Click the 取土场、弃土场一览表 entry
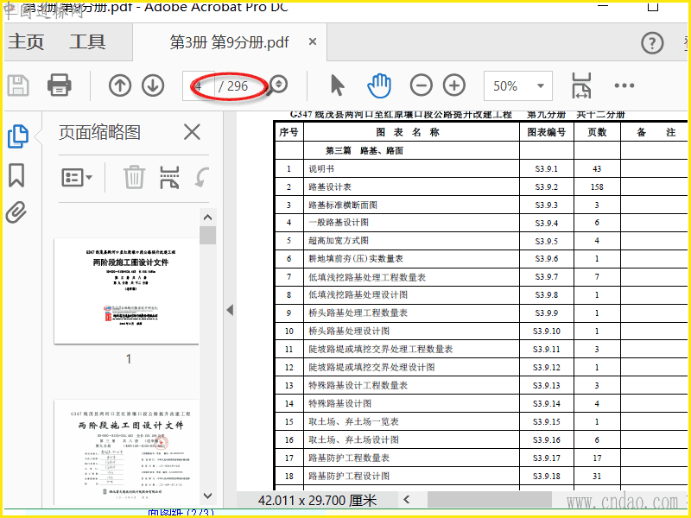The height and width of the screenshot is (518, 691). (x=353, y=421)
